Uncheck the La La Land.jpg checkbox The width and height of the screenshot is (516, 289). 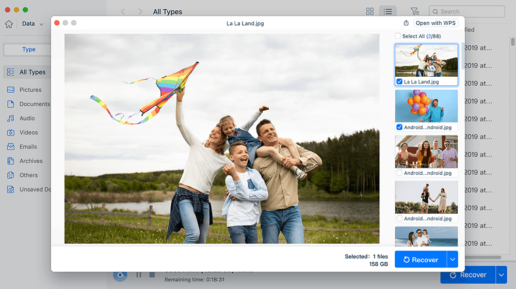tap(399, 82)
